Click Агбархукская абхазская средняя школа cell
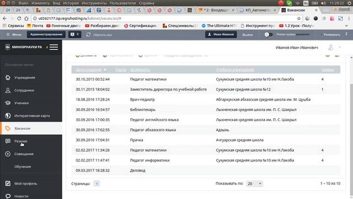 pyautogui.click(x=263, y=99)
